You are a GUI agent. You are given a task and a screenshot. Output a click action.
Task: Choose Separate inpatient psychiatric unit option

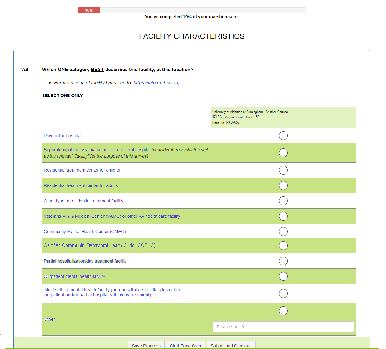(283, 153)
